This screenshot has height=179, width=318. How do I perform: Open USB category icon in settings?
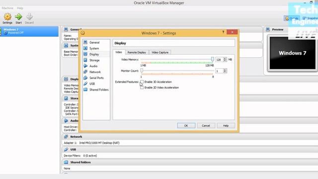tap(85, 84)
